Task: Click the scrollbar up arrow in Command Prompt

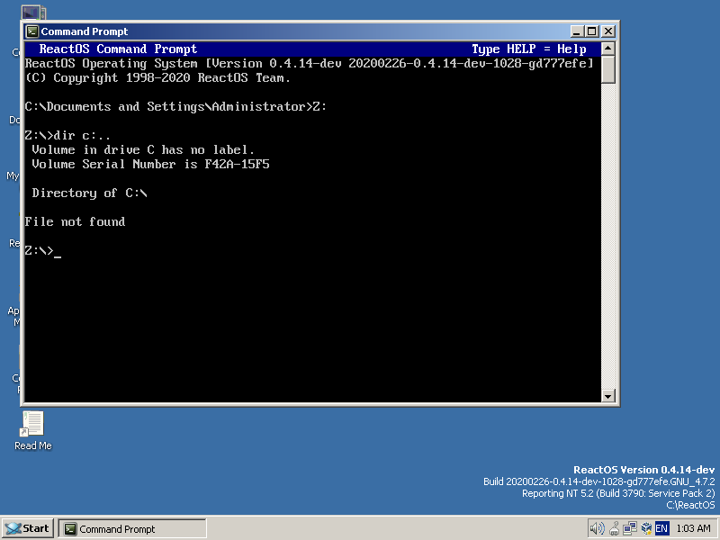Action: [608, 49]
